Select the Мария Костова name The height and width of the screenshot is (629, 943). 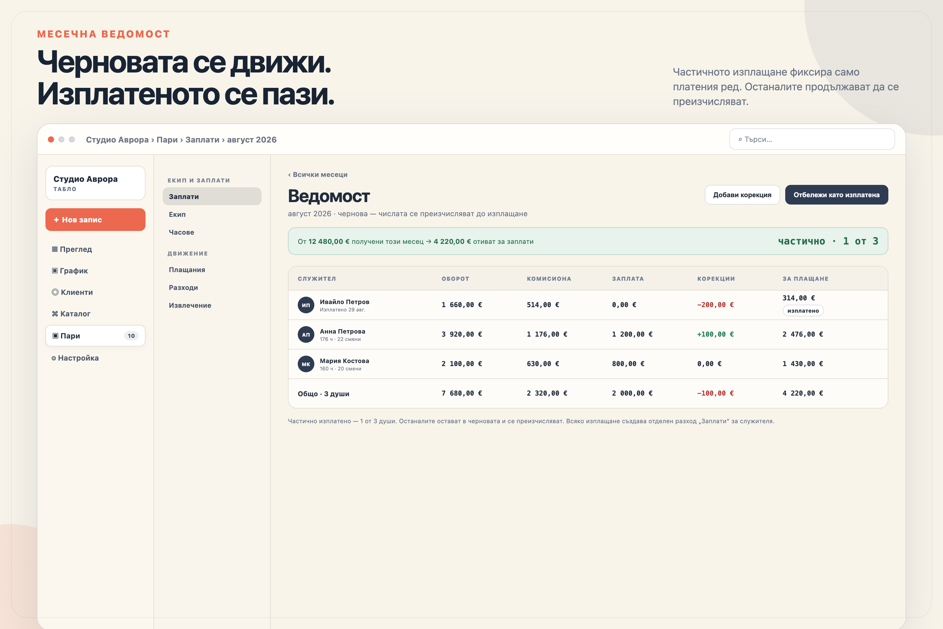pos(344,361)
